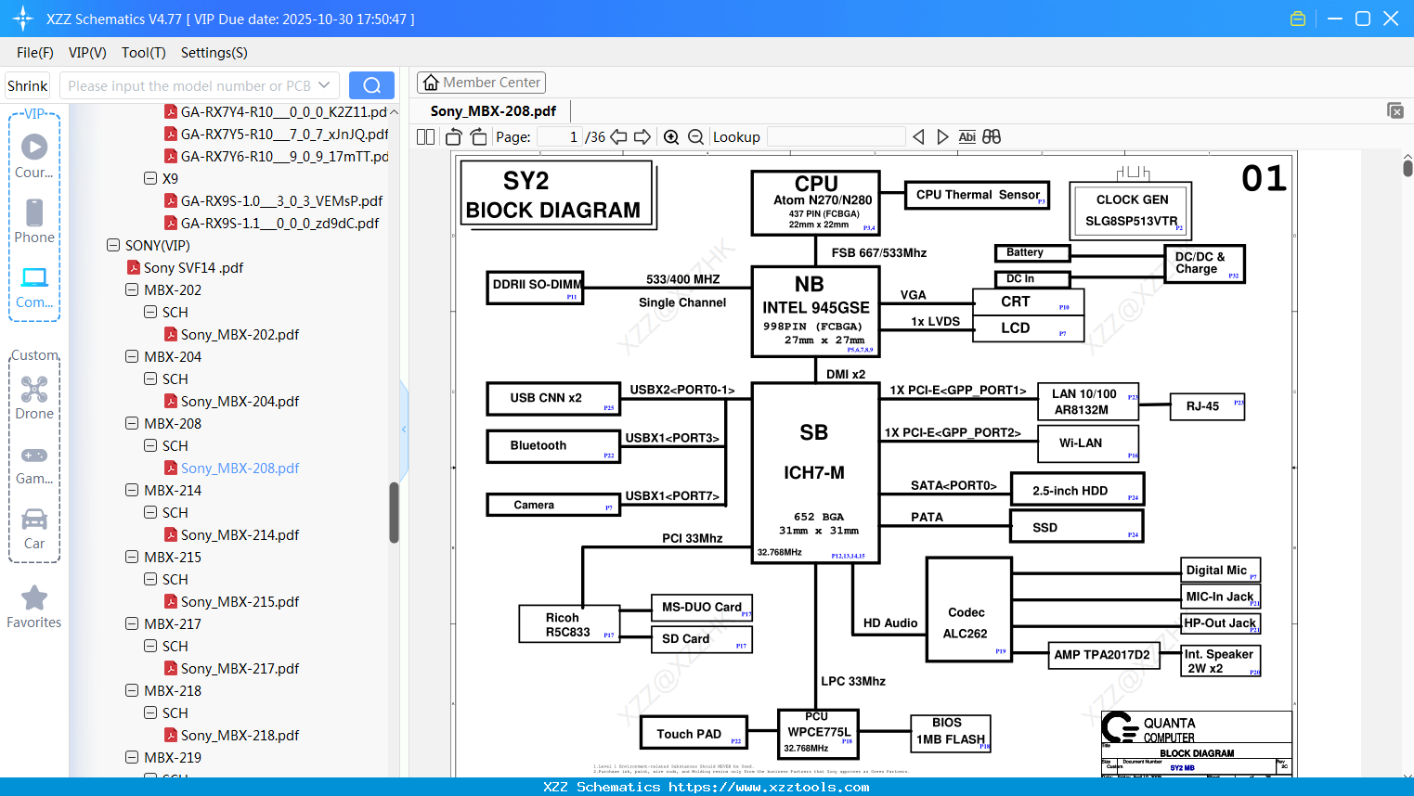Go to next page arrow

pyautogui.click(x=642, y=137)
